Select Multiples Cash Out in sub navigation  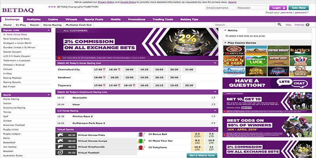click(79, 25)
